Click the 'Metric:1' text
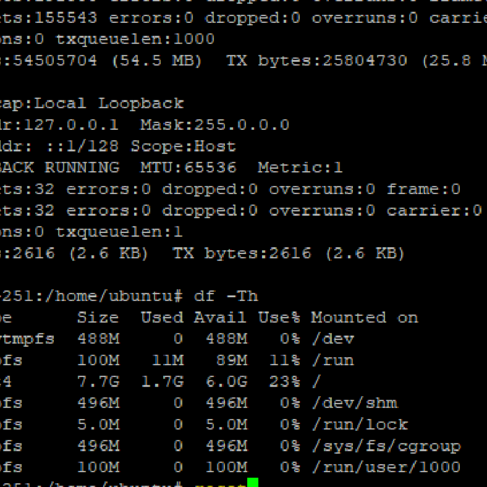This screenshot has width=487, height=487. point(300,168)
